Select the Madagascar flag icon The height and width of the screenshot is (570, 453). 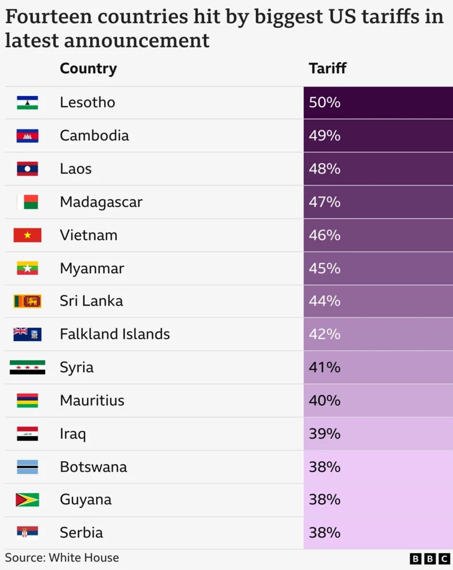pos(27,202)
